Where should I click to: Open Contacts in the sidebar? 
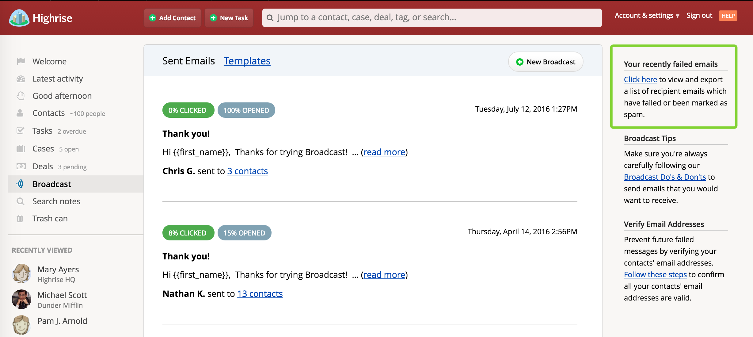[x=48, y=113]
